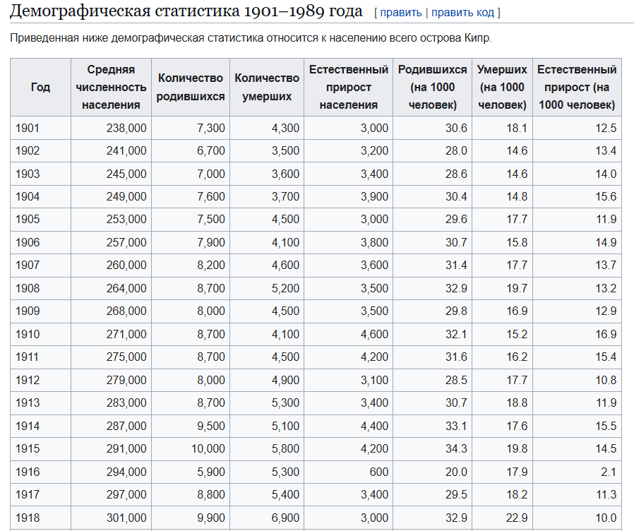634x531 pixels.
Task: Click «Умерших (на 1000 человек)» header
Action: point(502,87)
